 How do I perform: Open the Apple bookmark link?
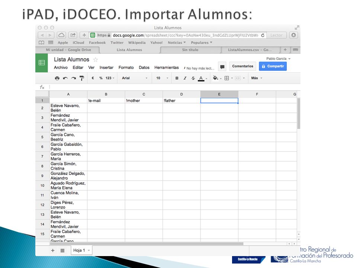tap(63, 42)
